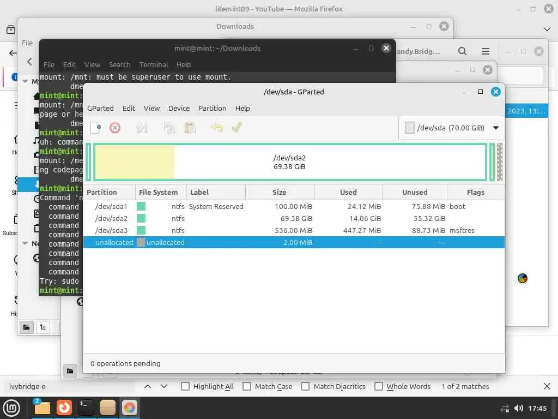Click New partition icon in GParted toolbar
Screen dimensions: 558x419
pyautogui.click(x=96, y=128)
